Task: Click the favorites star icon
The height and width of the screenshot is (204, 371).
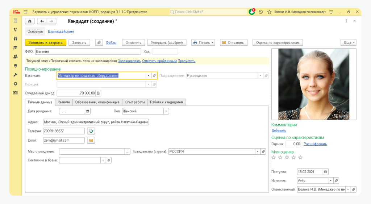Action: (269, 12)
